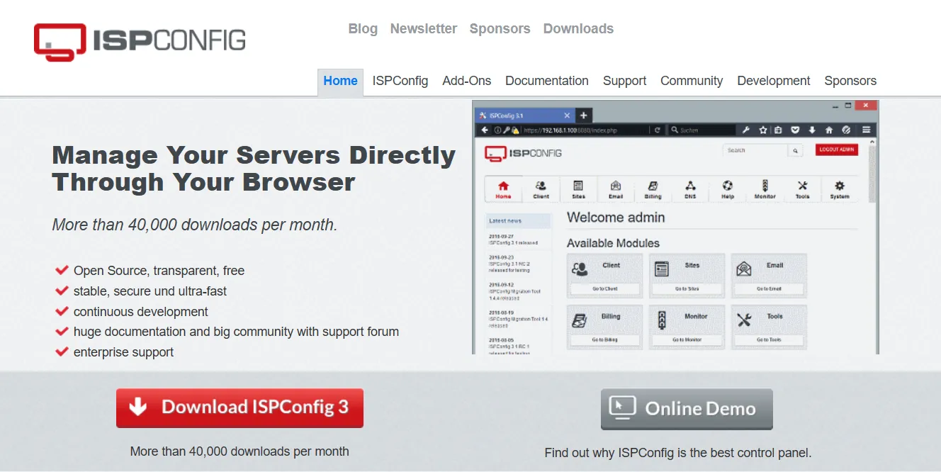This screenshot has width=941, height=472.
Task: Launch the Online Demo button
Action: (687, 409)
